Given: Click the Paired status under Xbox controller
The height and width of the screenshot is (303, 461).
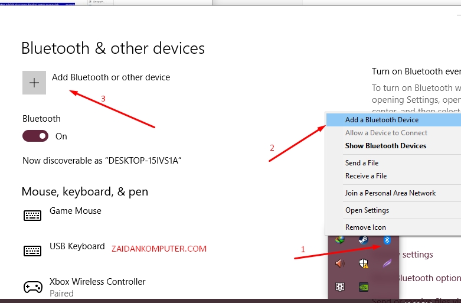Looking at the screenshot, I should pyautogui.click(x=61, y=294).
